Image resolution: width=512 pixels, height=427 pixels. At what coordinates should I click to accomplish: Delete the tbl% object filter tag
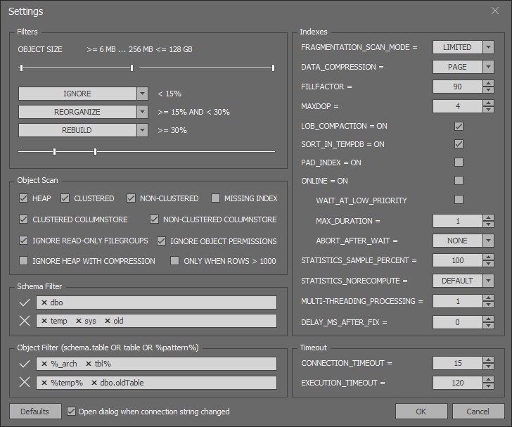[89, 364]
